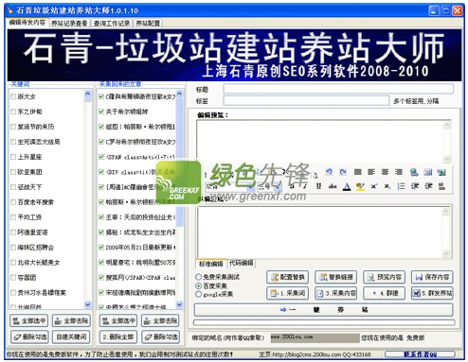The width and height of the screenshot is (468, 362).
Task: Click the 标题 input field
Action: click(x=338, y=89)
